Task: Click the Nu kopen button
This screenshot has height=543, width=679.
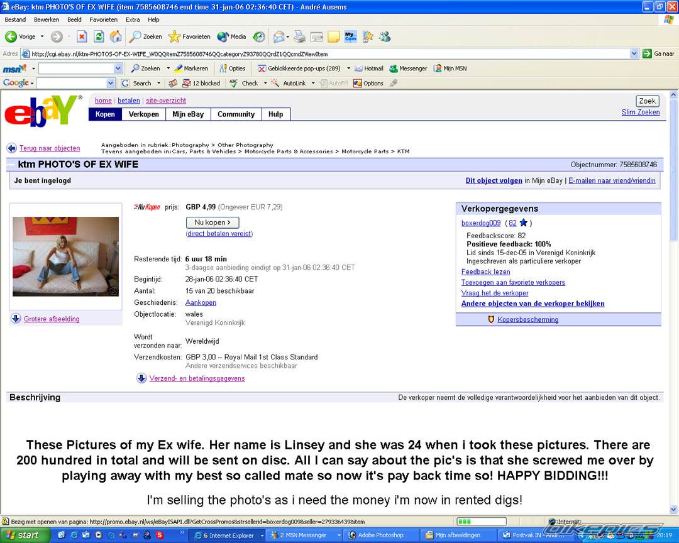Action: point(213,222)
